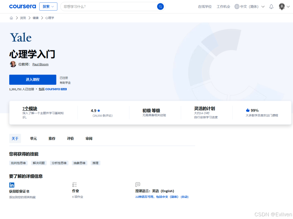Click the LinkedIn icon

click(x=12, y=185)
